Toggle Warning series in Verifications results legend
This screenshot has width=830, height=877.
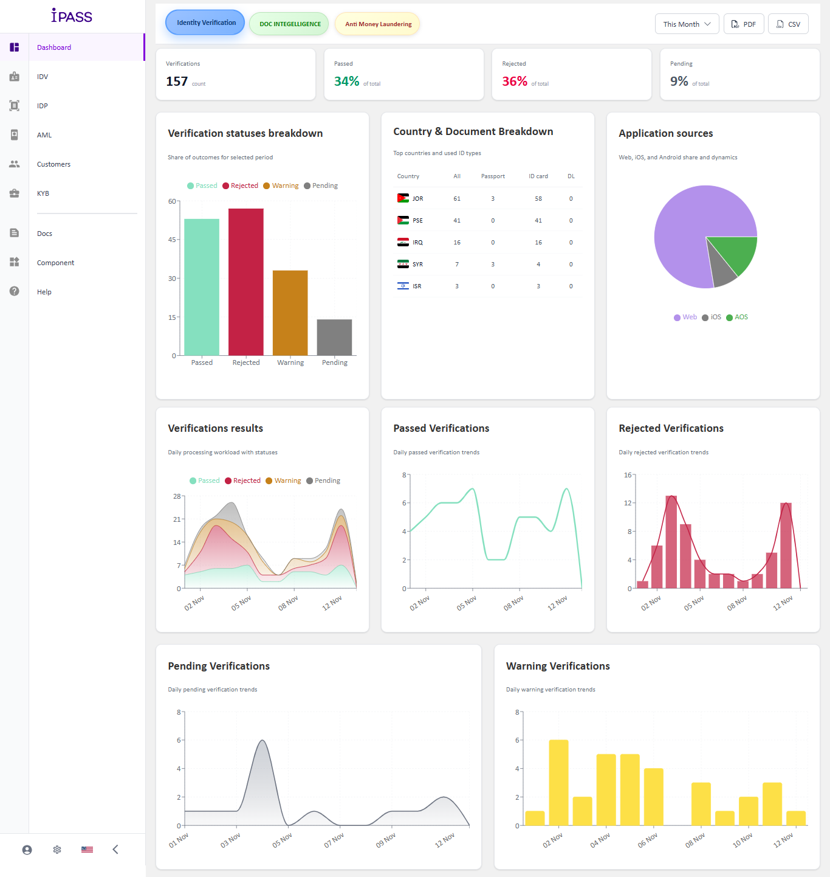pyautogui.click(x=283, y=480)
